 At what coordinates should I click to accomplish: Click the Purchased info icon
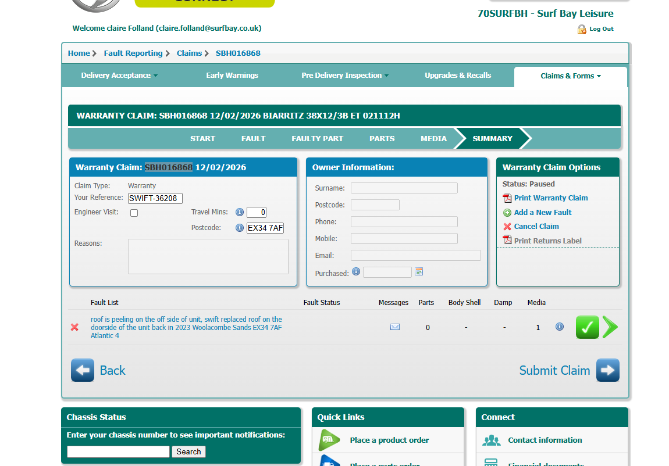[x=356, y=271]
